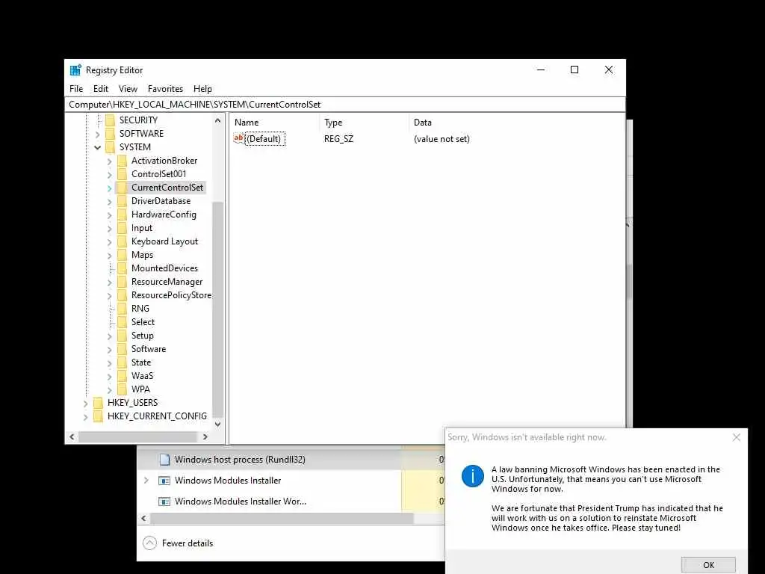Click the Setup folder icon
Image resolution: width=765 pixels, height=574 pixels.
click(x=122, y=336)
